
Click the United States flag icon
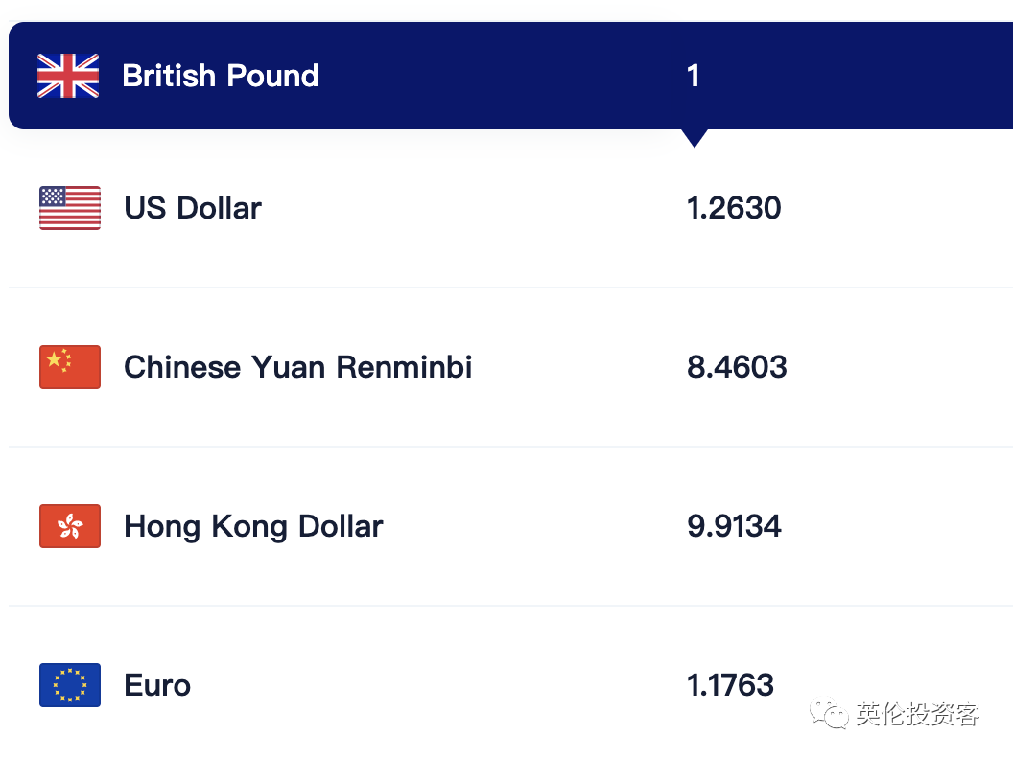[x=70, y=208]
